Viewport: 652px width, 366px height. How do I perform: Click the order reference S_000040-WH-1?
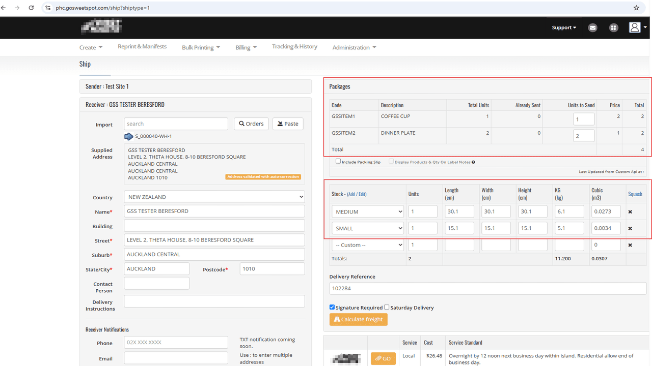coord(153,136)
